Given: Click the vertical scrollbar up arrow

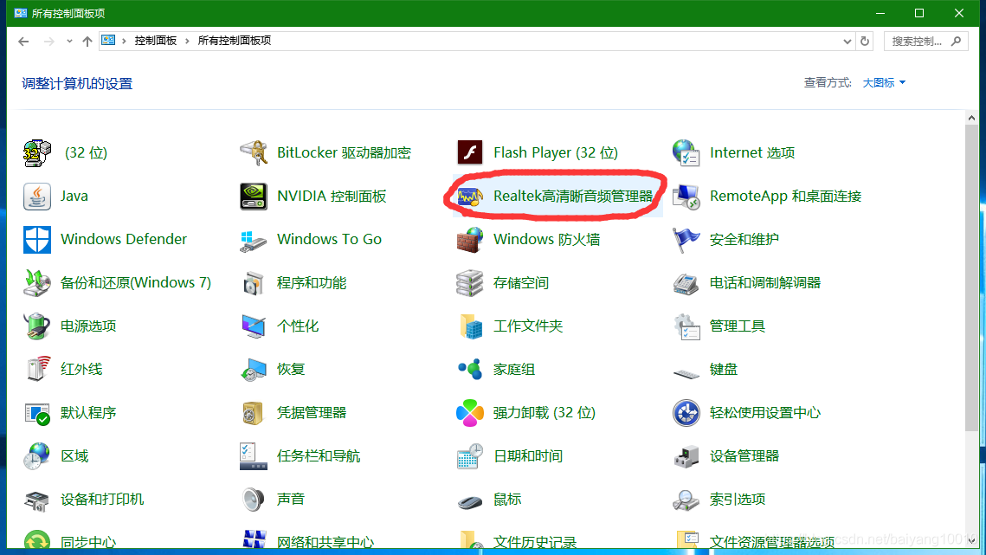Looking at the screenshot, I should click(x=971, y=118).
